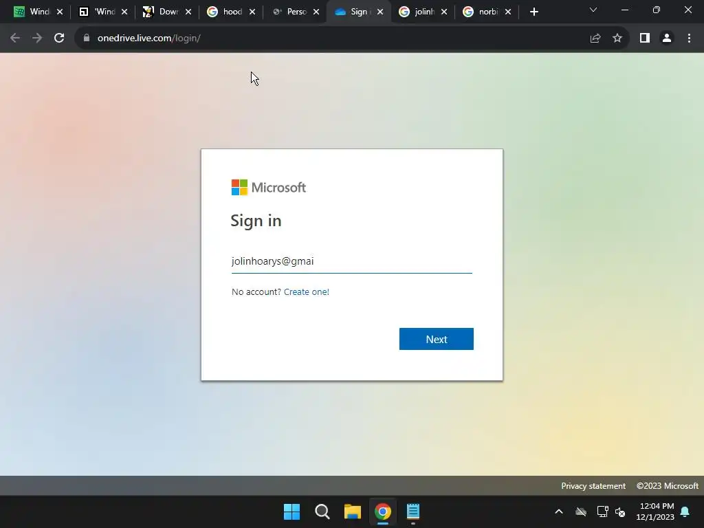Open the Windows Start menu
This screenshot has width=704, height=528.
(291, 511)
